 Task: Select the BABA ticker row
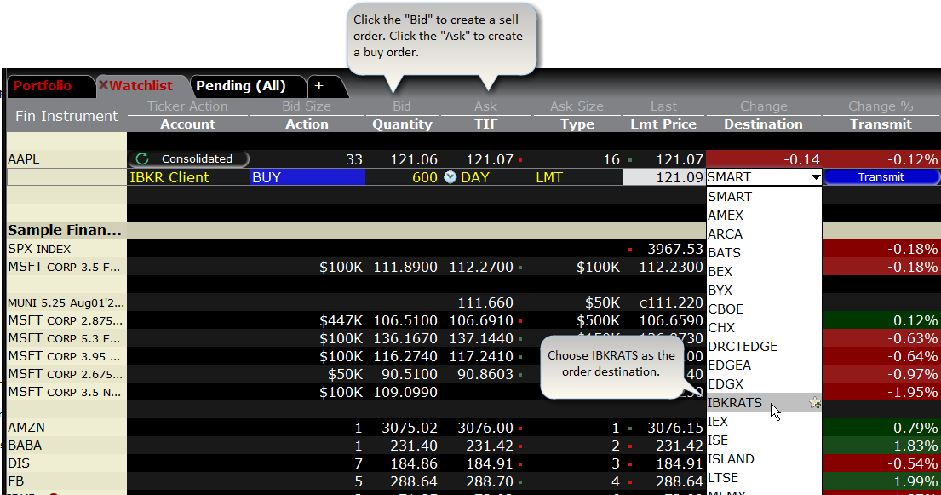coord(25,446)
